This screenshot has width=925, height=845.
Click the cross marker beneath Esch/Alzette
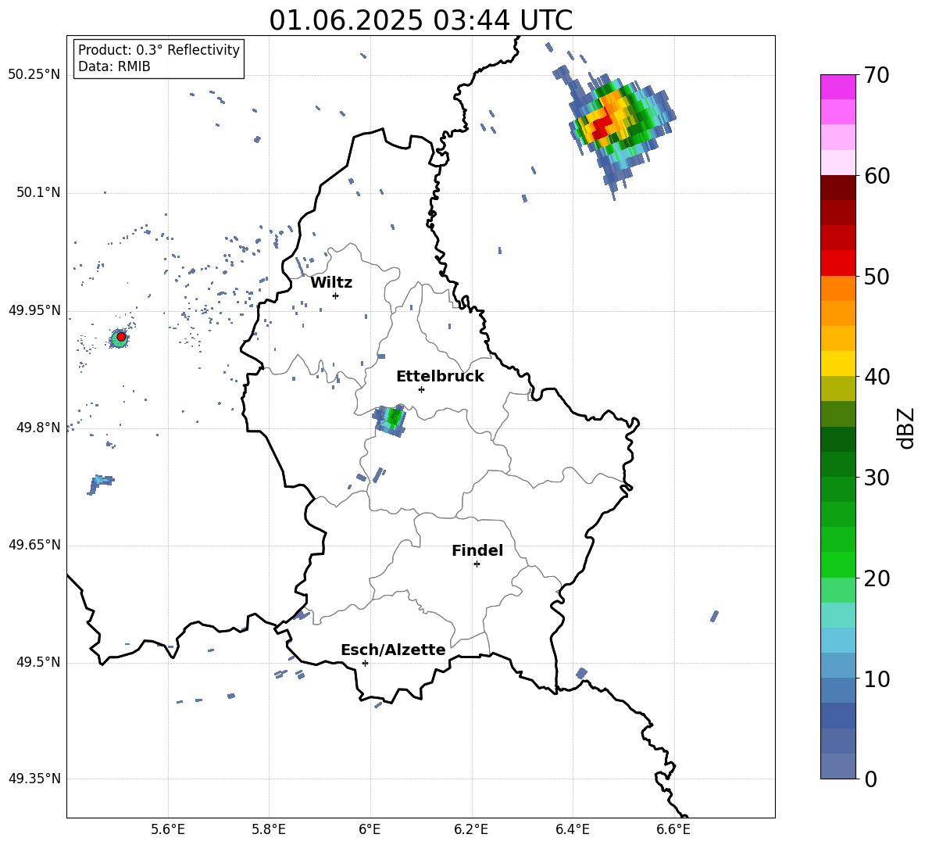coord(365,663)
